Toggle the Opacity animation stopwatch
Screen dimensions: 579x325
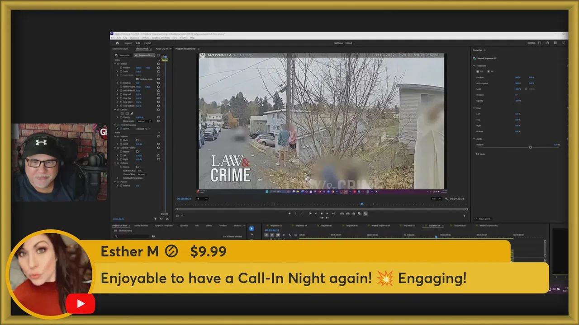coord(121,117)
